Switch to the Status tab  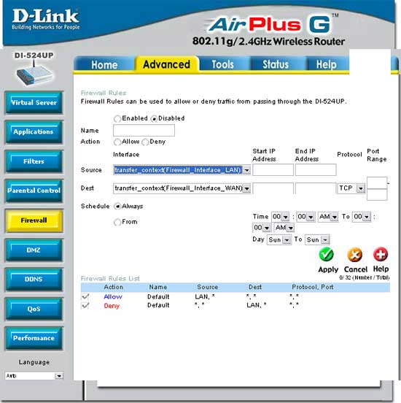(276, 64)
